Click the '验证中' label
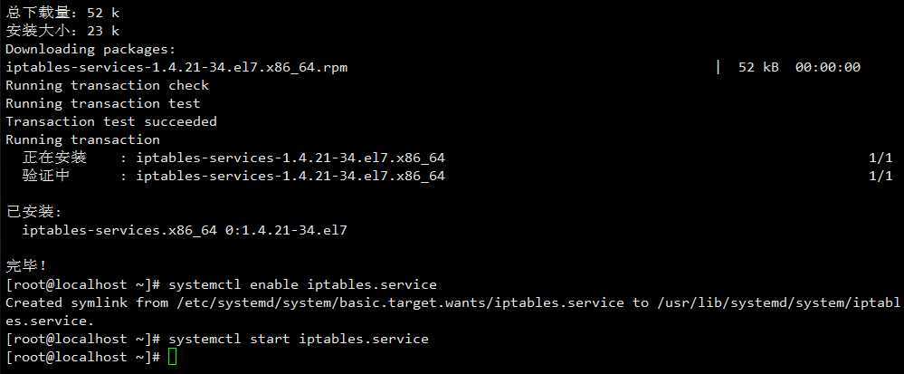 point(46,176)
